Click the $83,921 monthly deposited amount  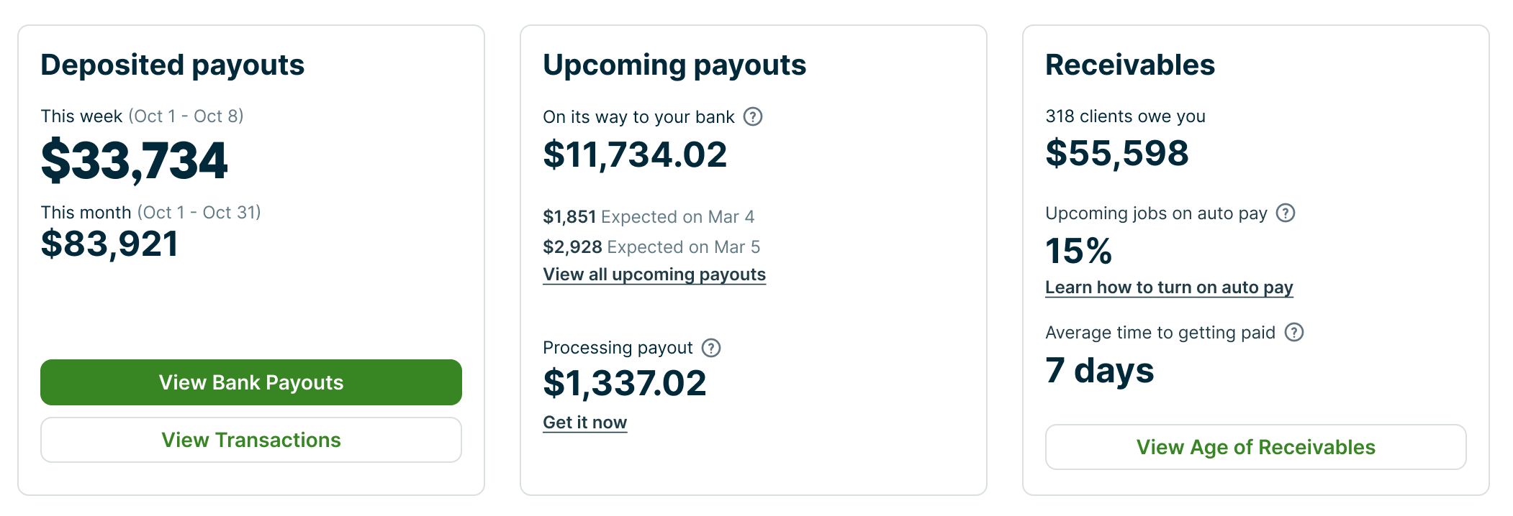109,244
